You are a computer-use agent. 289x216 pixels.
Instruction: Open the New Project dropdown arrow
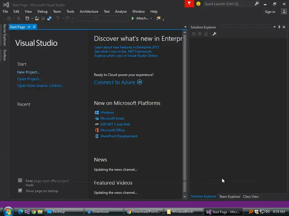point(32,18)
